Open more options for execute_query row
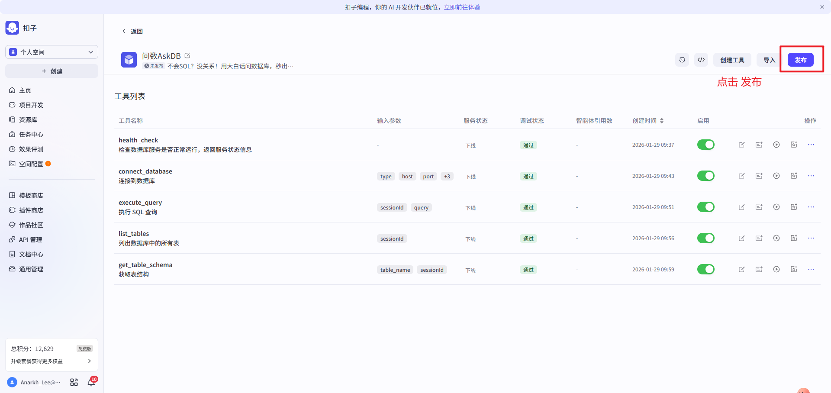Screen dimensions: 831x393 coord(811,207)
